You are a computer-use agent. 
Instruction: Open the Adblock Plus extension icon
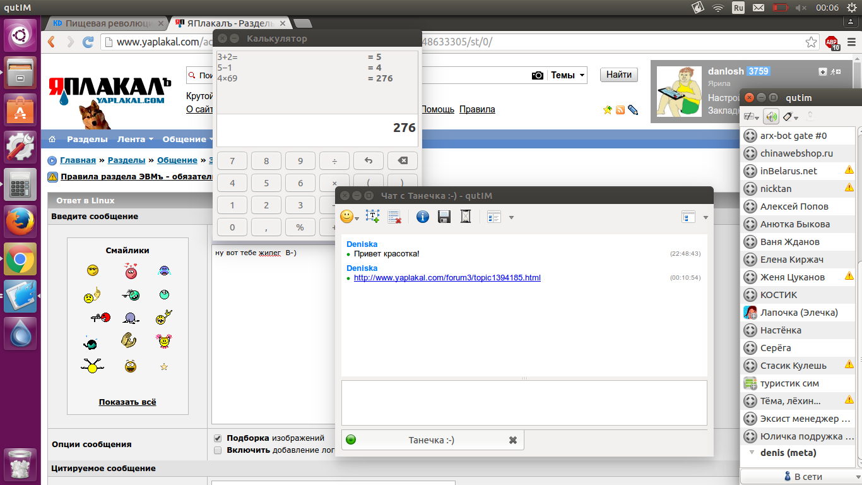(x=833, y=43)
